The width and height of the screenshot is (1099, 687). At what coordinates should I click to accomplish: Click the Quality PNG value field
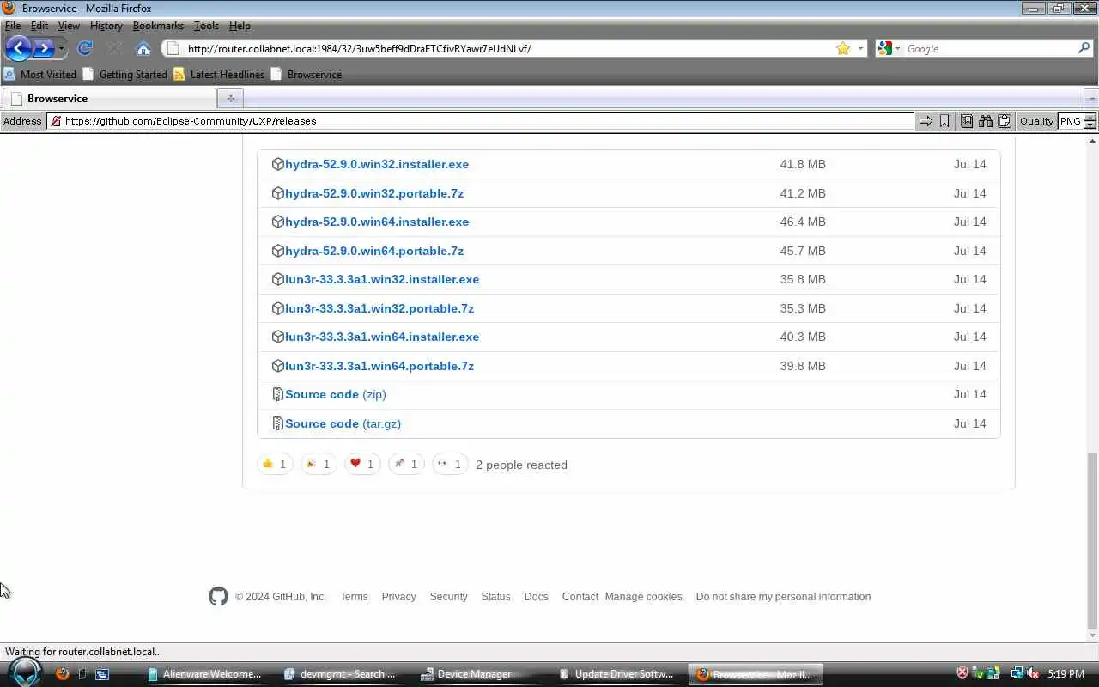(1071, 121)
